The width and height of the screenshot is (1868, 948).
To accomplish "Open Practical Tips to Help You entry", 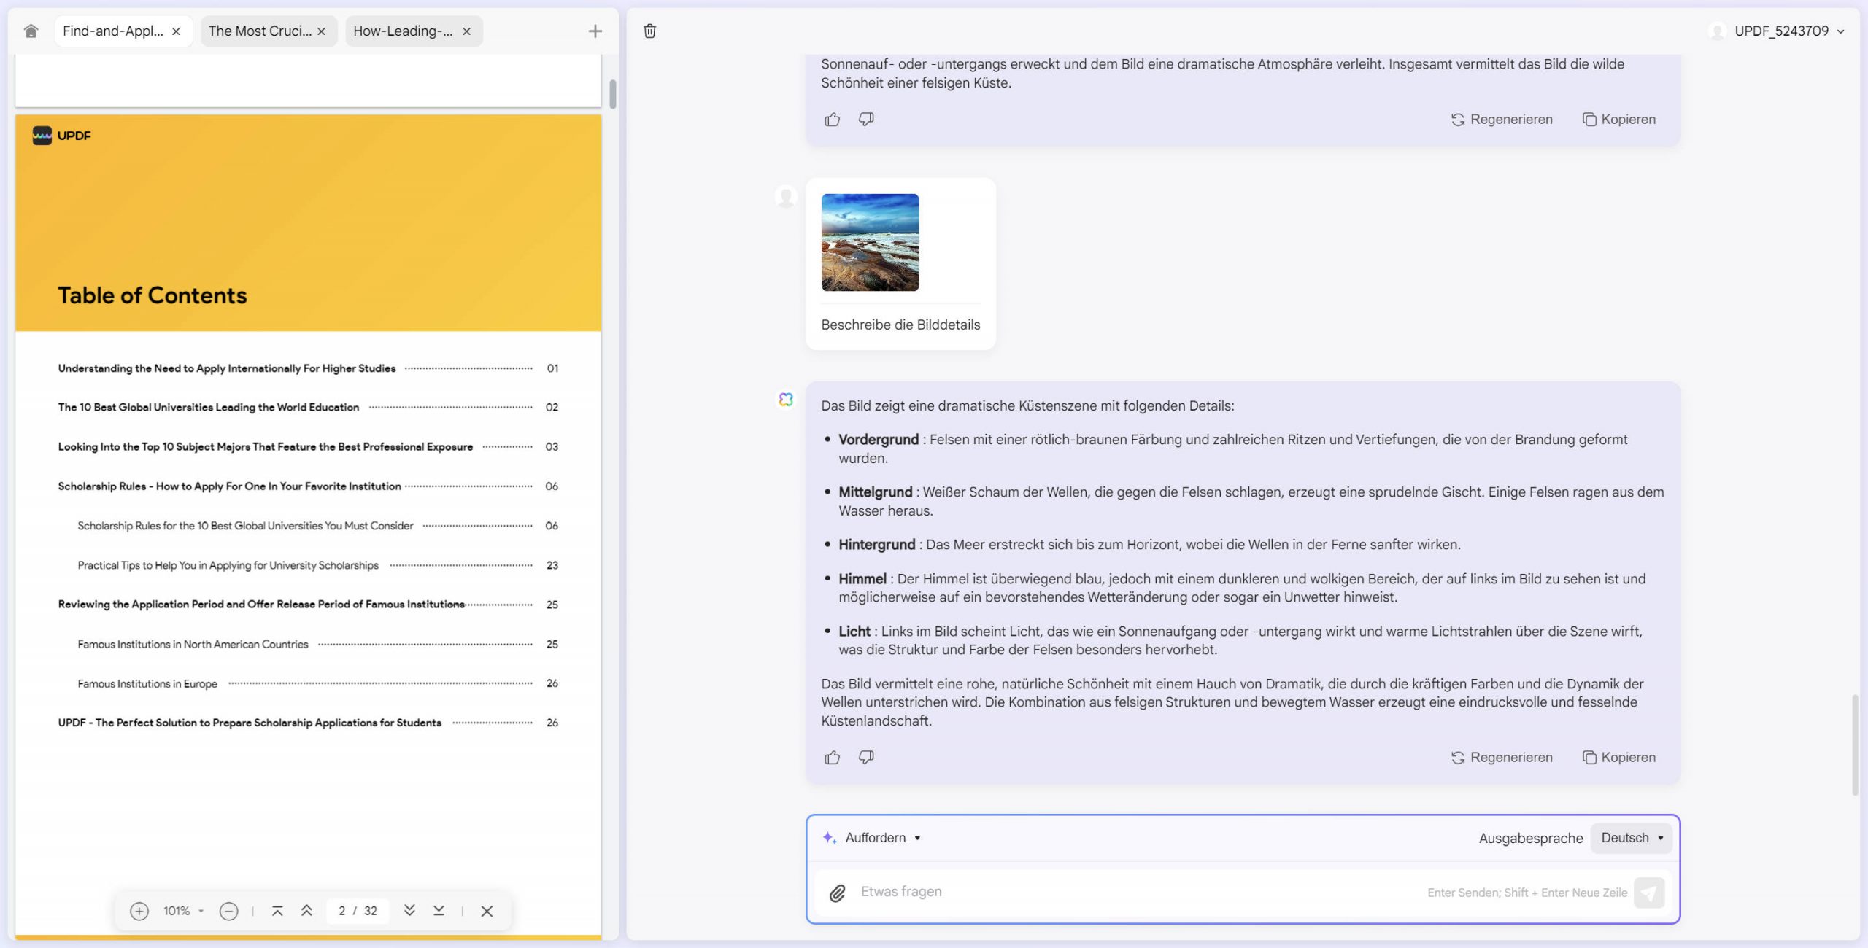I will (317, 565).
